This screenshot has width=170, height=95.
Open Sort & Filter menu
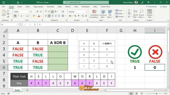135,14
